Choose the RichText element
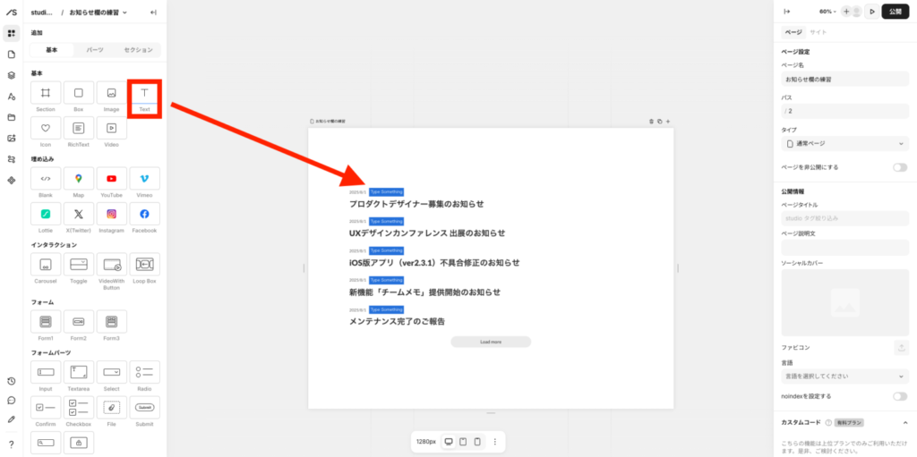 pos(79,129)
